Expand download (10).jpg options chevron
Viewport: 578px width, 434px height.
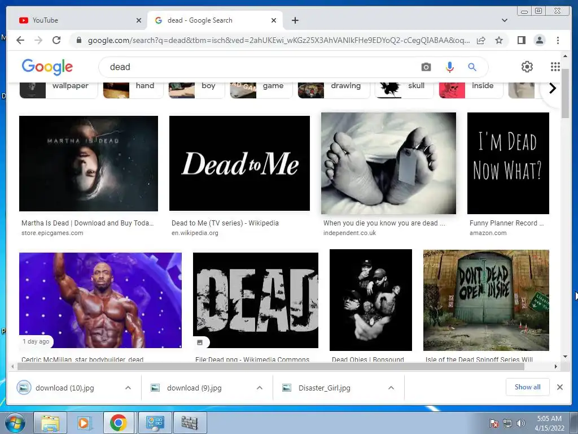(x=128, y=388)
